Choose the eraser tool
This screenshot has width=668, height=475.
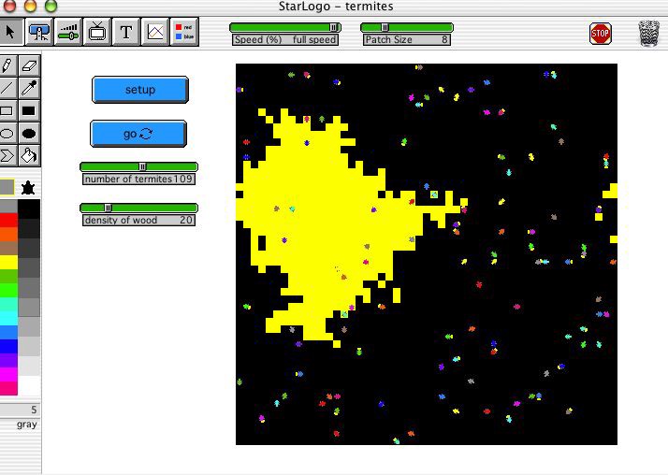(29, 66)
